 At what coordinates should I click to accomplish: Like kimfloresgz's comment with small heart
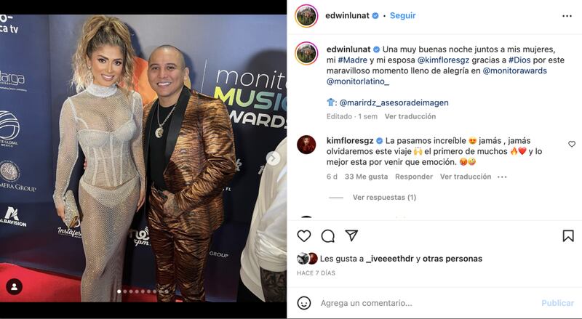pos(572,144)
